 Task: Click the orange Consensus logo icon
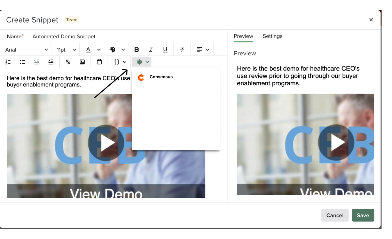point(141,78)
